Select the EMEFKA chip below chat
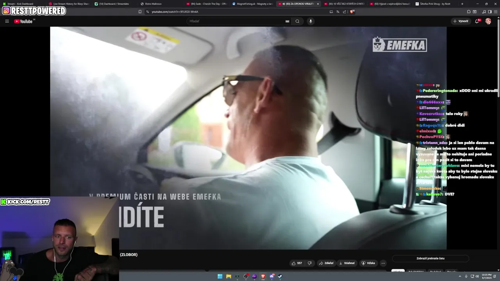The height and width of the screenshot is (281, 500). point(416,271)
